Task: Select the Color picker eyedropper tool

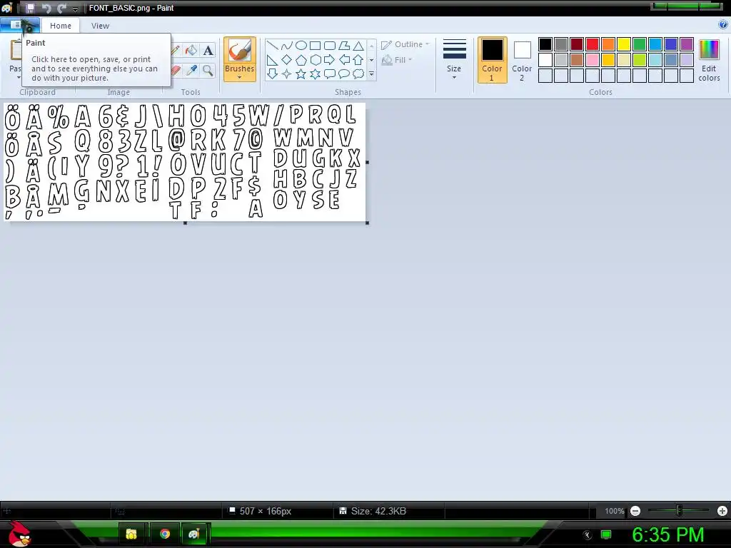Action: click(x=191, y=71)
